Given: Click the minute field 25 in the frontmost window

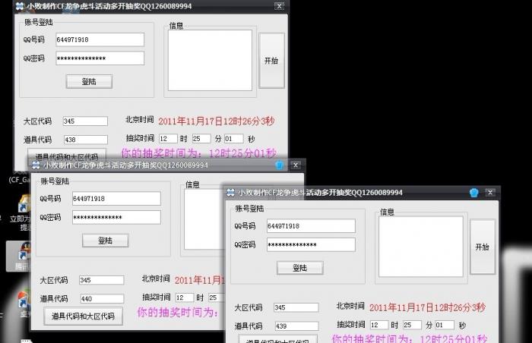Looking at the screenshot, I should coord(412,325).
